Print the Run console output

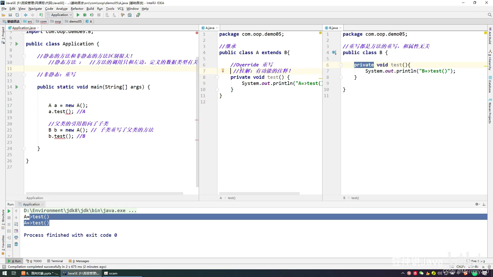[16, 238]
